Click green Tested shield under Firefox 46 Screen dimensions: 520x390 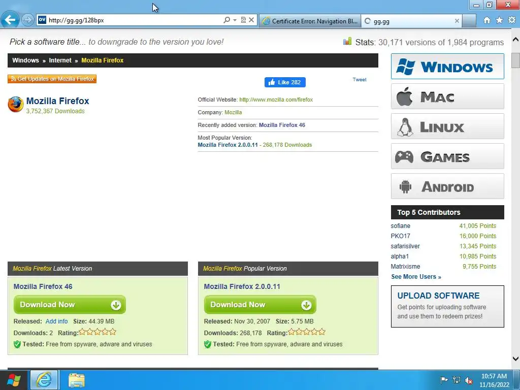click(x=17, y=344)
